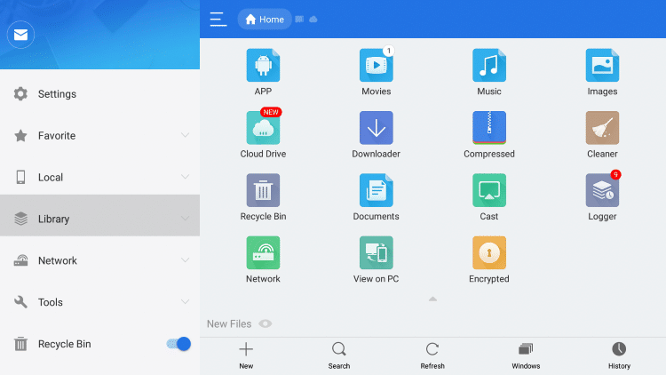This screenshot has width=666, height=375.
Task: Expand the Favorite section
Action: 185,136
